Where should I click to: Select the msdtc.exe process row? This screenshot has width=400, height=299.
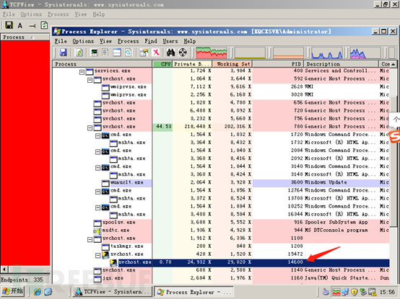click(x=221, y=231)
